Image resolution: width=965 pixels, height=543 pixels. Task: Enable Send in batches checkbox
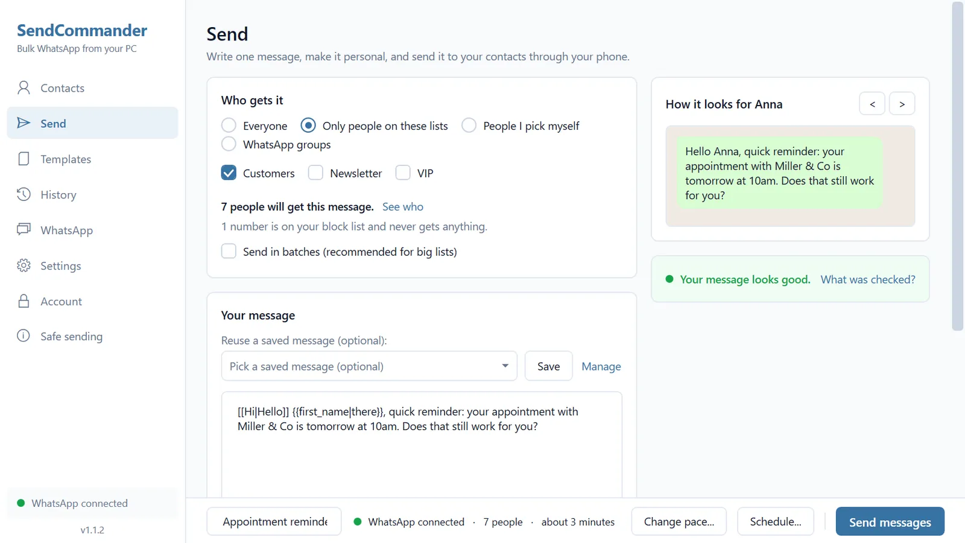[229, 251]
